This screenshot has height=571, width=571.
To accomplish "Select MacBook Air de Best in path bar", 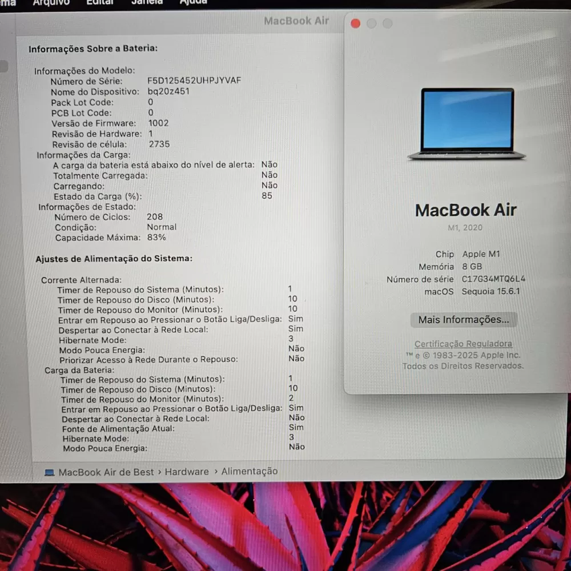I will (106, 472).
